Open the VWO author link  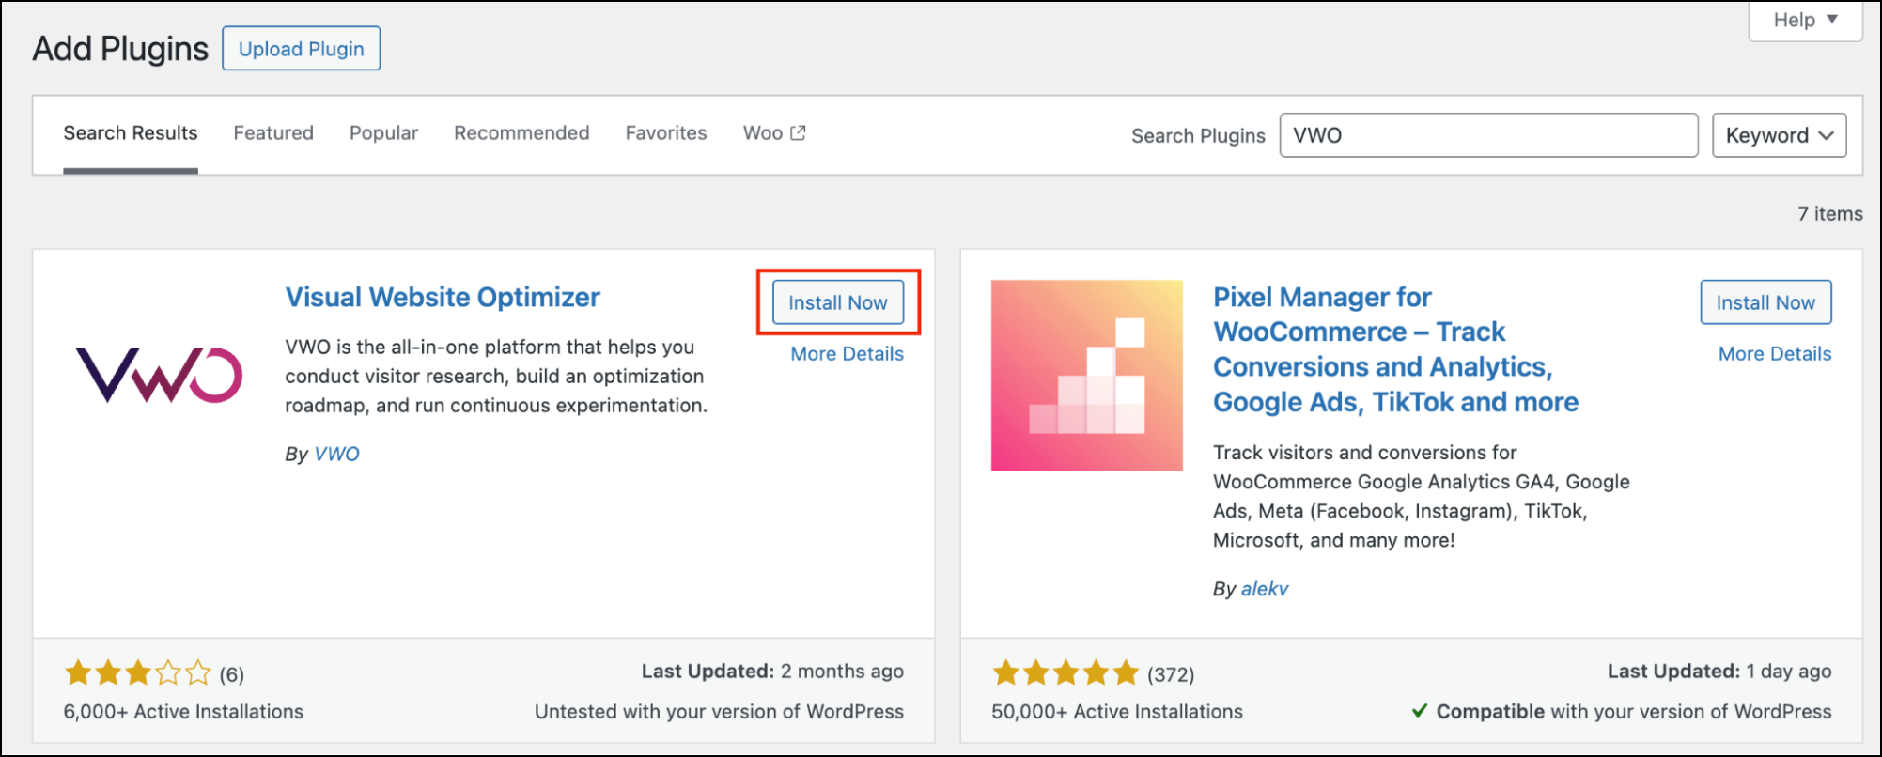click(x=336, y=454)
